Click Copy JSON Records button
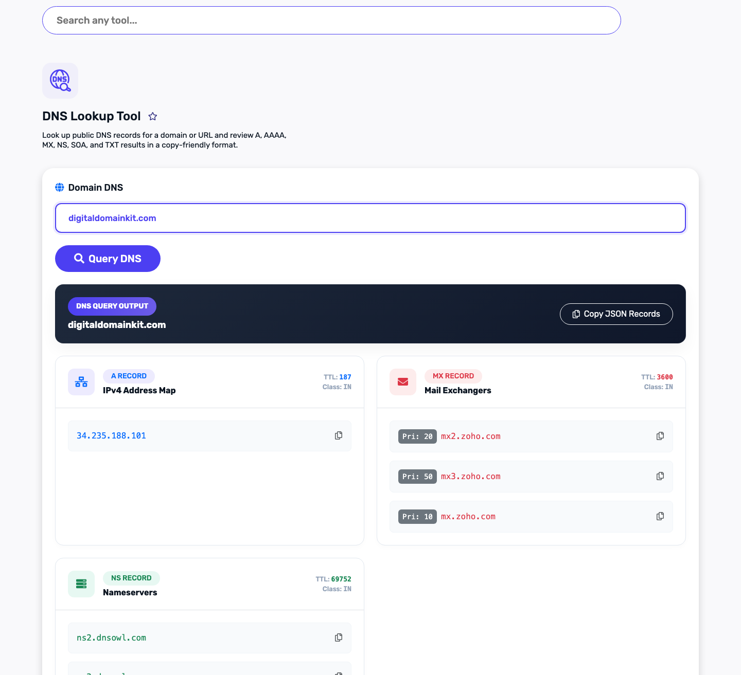 point(616,314)
